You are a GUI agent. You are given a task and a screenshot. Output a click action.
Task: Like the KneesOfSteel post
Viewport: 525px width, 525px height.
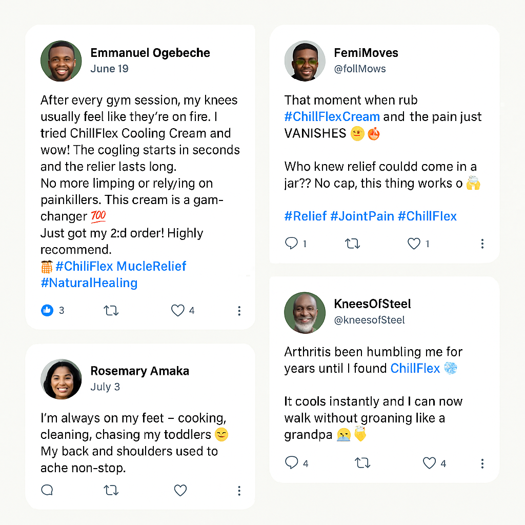click(x=429, y=463)
